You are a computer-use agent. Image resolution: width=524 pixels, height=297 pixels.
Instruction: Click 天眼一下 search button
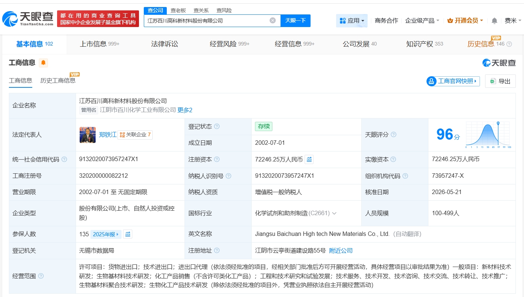point(295,21)
